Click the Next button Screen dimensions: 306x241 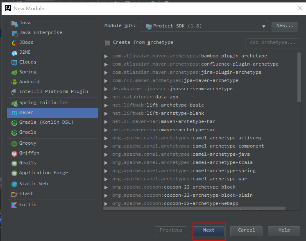coord(209,231)
